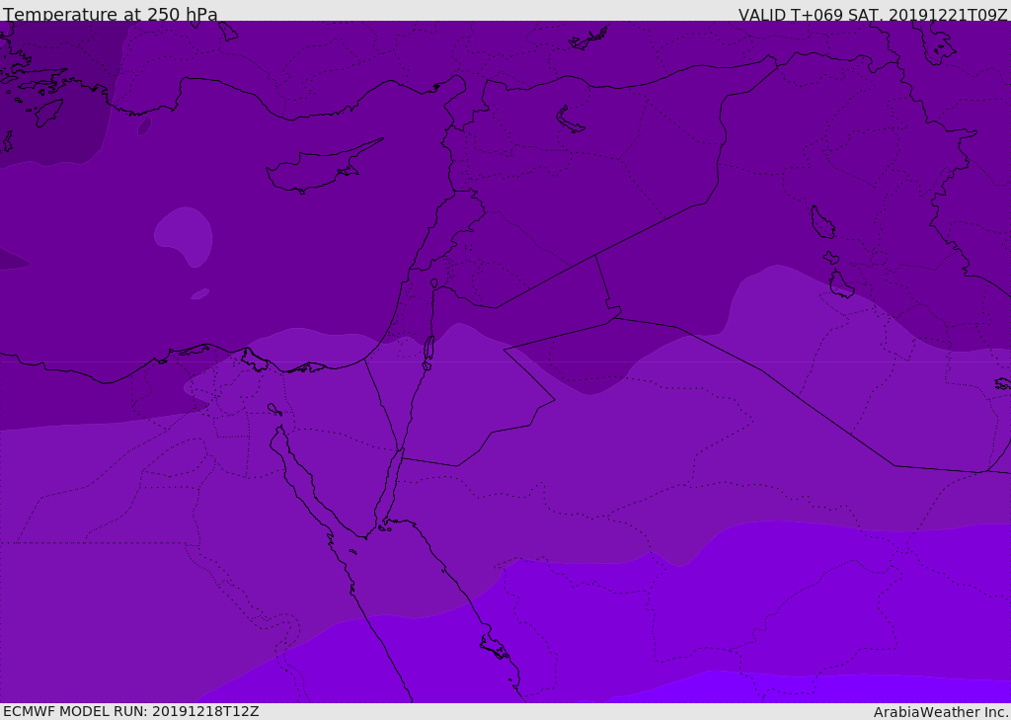Click the 'ArabiaWeather Inc' credit text
This screenshot has height=720, width=1011.
(941, 712)
